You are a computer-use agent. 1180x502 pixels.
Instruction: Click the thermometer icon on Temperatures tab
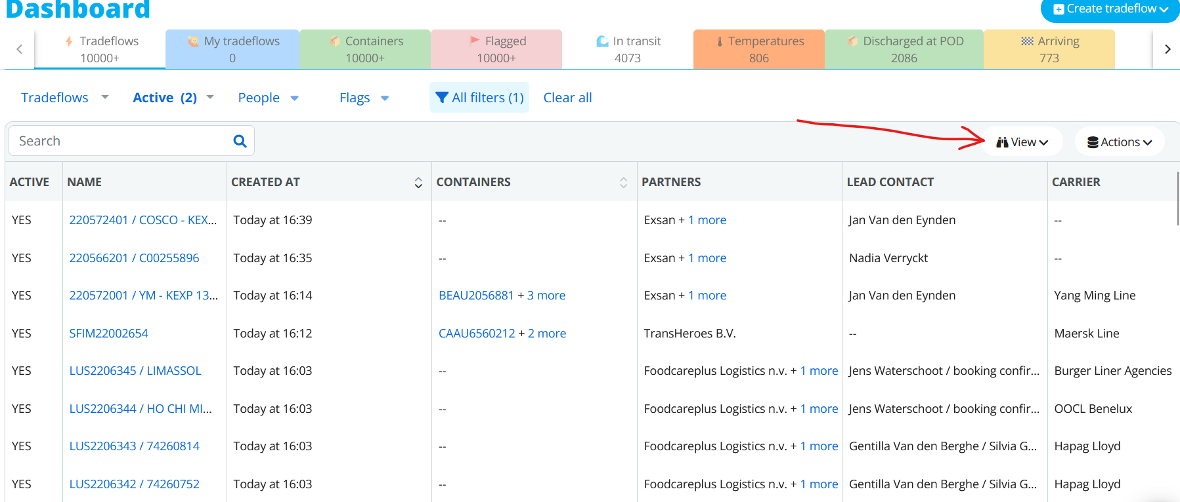coord(720,41)
